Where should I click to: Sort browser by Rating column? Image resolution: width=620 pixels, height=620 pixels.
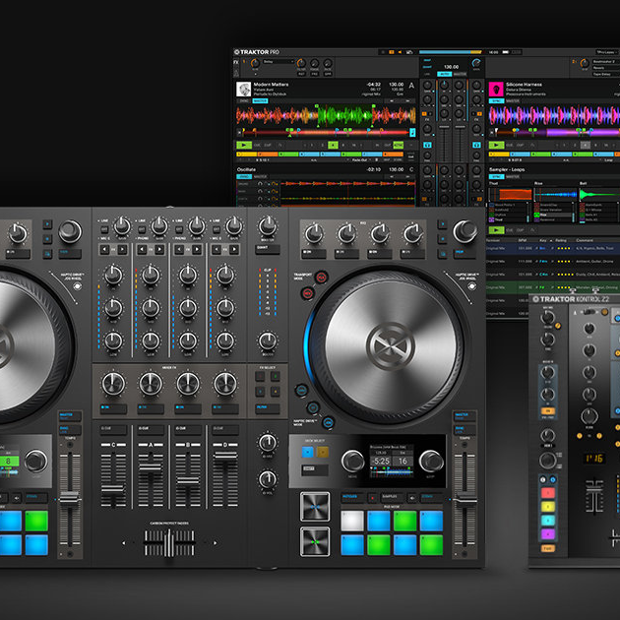(561, 240)
